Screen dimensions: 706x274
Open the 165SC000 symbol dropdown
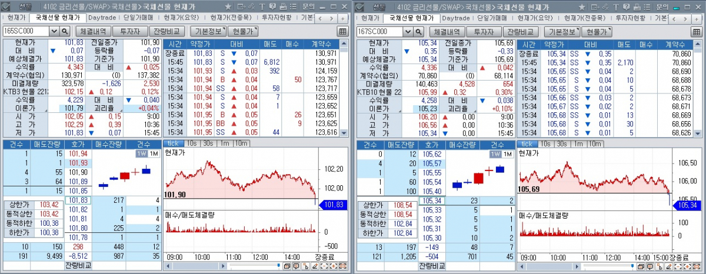coord(54,31)
